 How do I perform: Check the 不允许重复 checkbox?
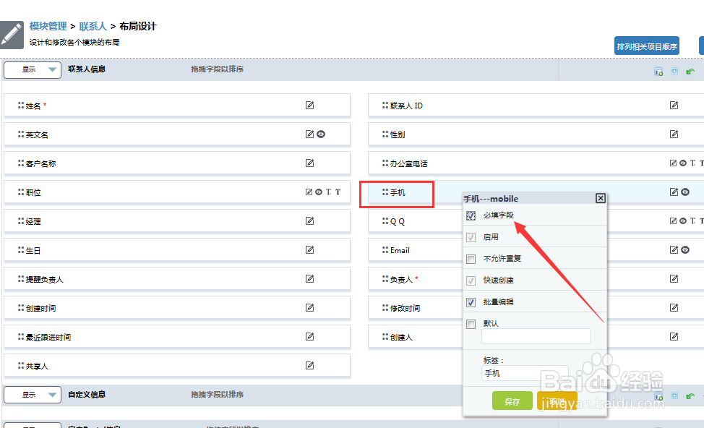click(471, 259)
